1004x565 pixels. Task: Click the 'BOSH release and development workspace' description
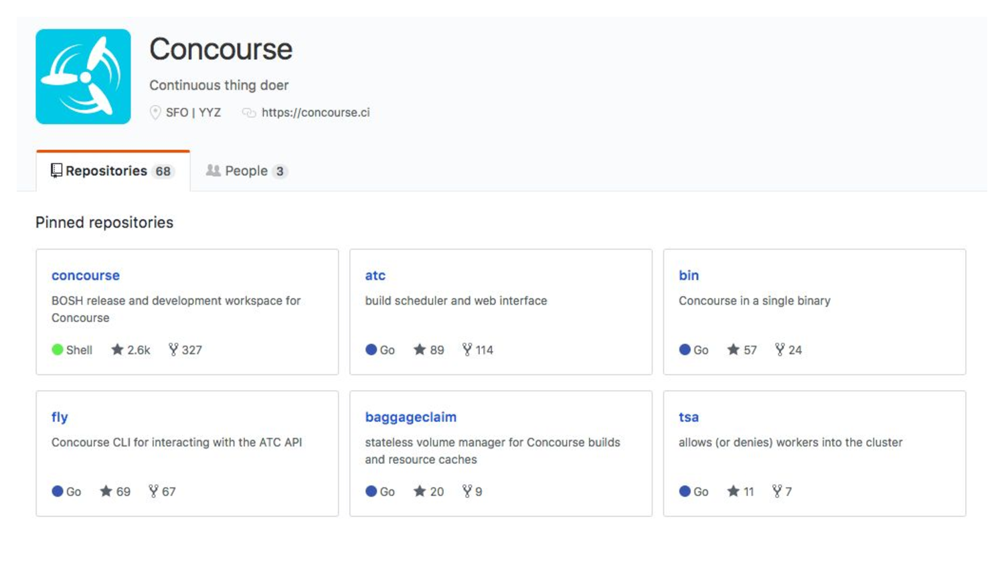tap(176, 309)
